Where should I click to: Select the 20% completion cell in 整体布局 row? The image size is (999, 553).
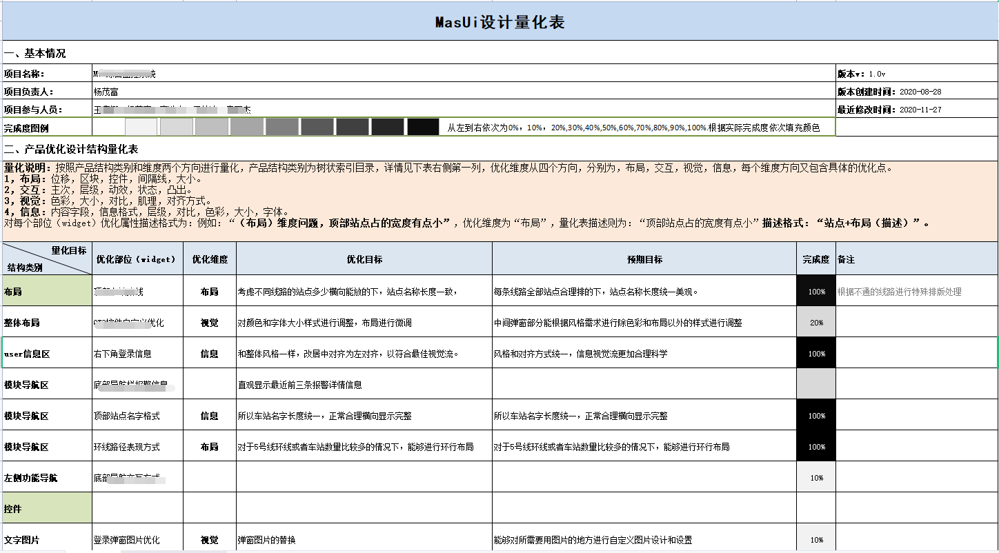point(816,323)
